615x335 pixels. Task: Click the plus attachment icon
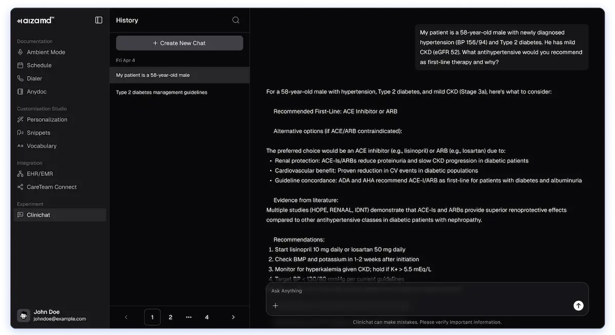click(x=275, y=305)
